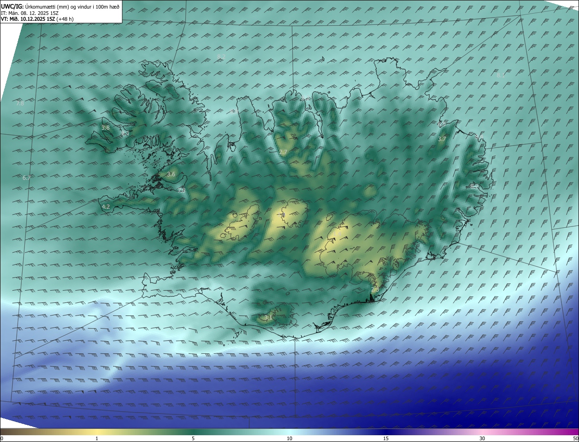Click the 6.7 value over the western sea
This screenshot has width=579, height=442.
point(27,178)
